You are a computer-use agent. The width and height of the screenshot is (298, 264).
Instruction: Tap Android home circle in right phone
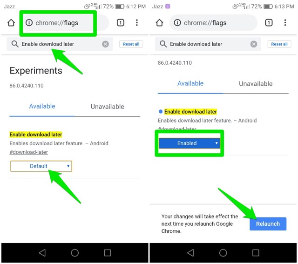[223, 253]
